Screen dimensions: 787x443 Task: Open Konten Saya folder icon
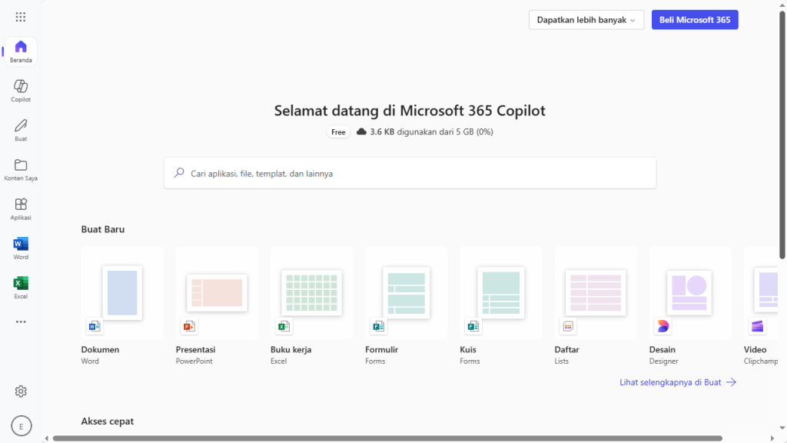tap(21, 168)
